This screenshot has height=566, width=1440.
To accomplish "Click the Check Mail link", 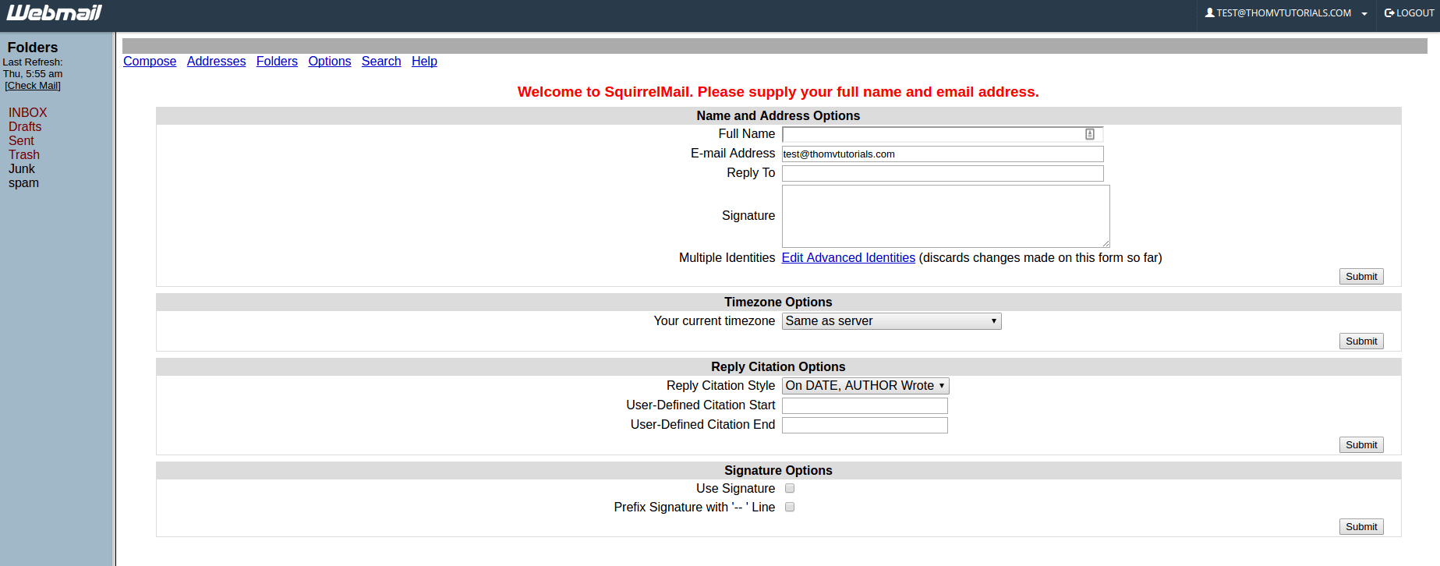I will (x=33, y=86).
